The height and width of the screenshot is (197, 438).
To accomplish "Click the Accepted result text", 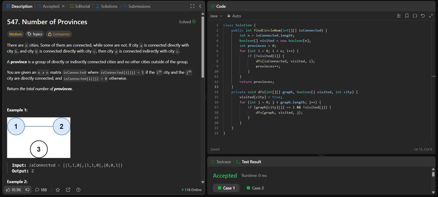I will tap(225, 175).
